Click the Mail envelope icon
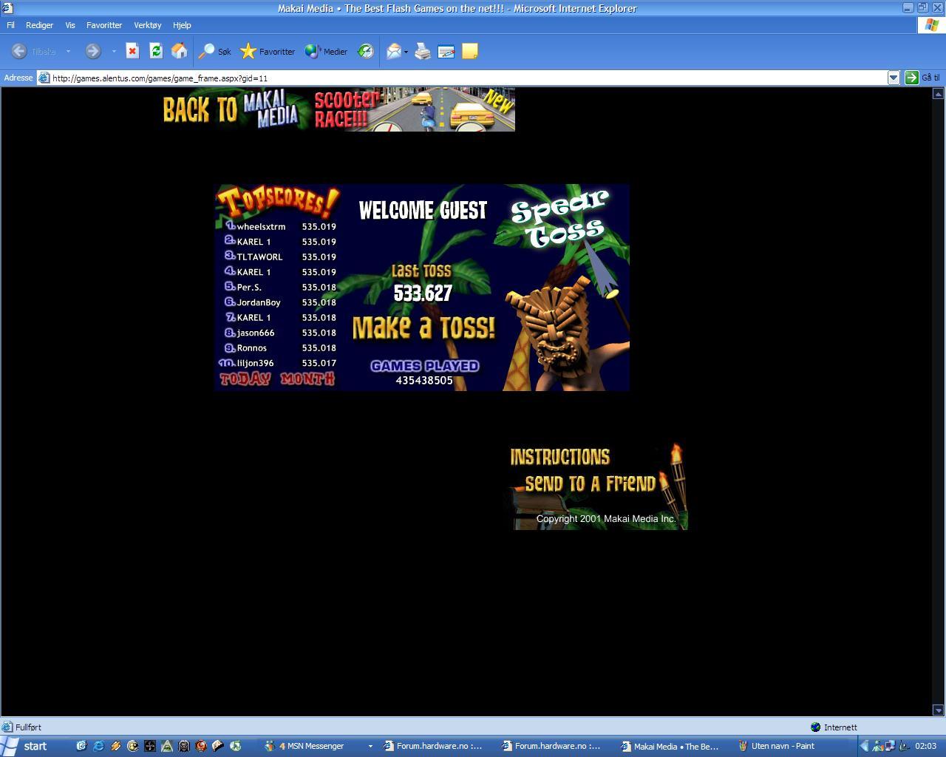Screen dimensions: 946x757 (394, 51)
